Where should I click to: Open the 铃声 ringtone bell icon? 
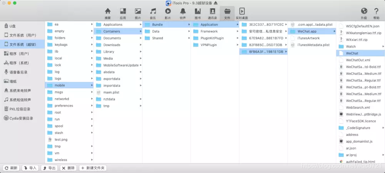pyautogui.click(x=182, y=13)
